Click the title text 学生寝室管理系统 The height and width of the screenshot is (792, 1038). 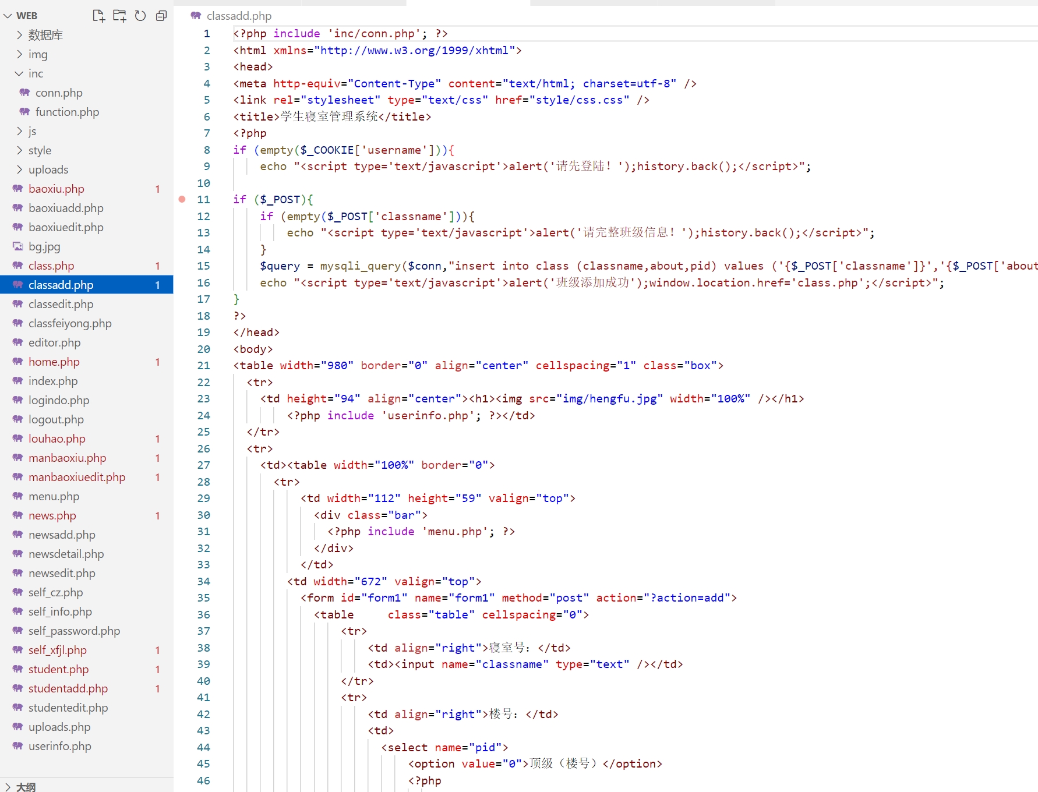pyautogui.click(x=329, y=117)
